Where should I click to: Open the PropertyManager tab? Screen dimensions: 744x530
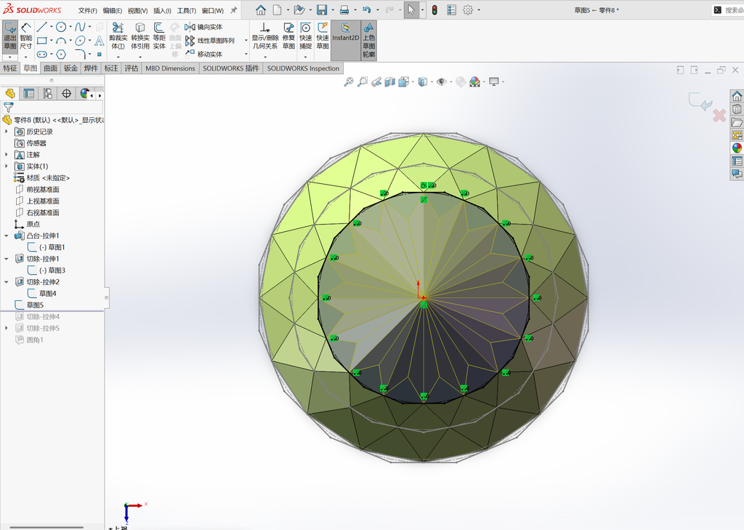click(29, 94)
